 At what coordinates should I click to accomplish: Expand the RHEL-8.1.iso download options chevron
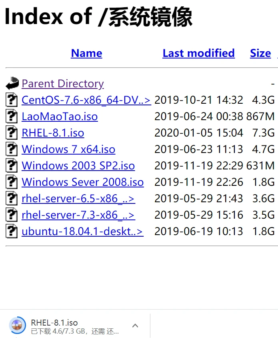click(135, 325)
